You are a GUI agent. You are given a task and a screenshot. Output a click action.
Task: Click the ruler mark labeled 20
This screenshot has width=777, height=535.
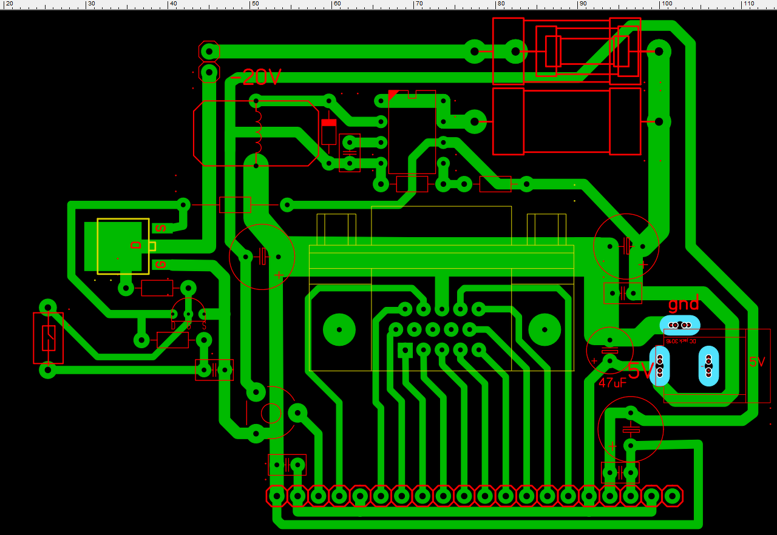[x=9, y=4]
